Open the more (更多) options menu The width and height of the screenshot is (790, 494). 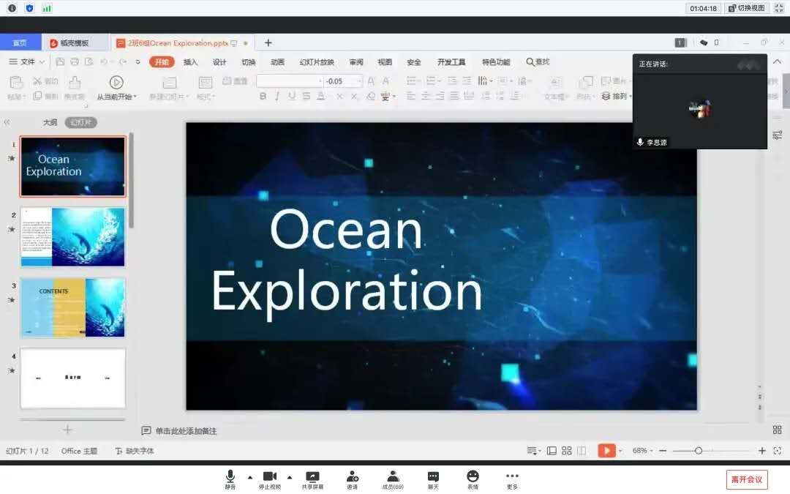512,479
